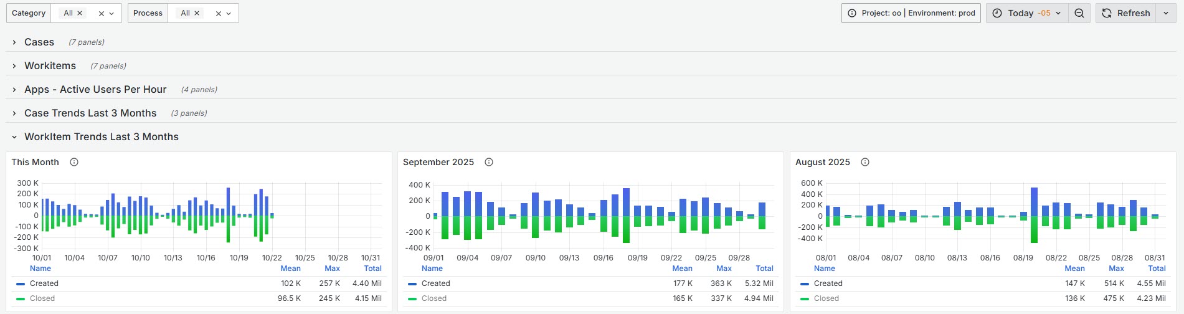The height and width of the screenshot is (314, 1184).
Task: Toggle Created series in August 2025 legend
Action: [x=828, y=283]
